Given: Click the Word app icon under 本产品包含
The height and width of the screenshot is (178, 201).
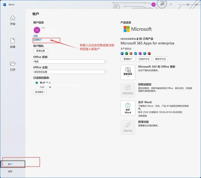Looking at the screenshot, I should (122, 53).
